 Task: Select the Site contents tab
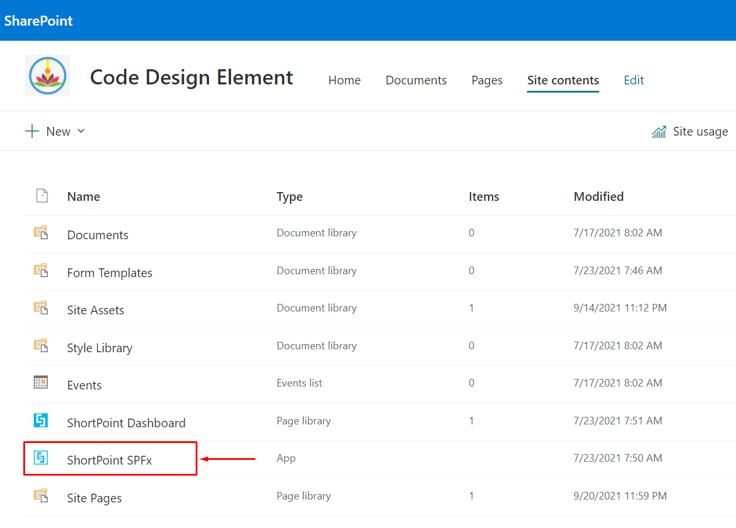click(x=563, y=80)
